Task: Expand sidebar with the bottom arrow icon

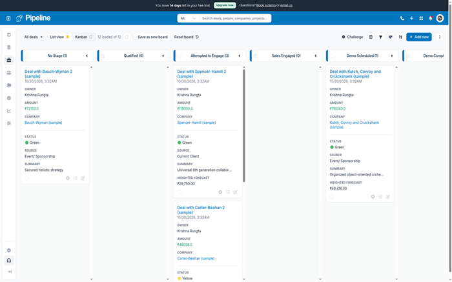Action: 10,272
